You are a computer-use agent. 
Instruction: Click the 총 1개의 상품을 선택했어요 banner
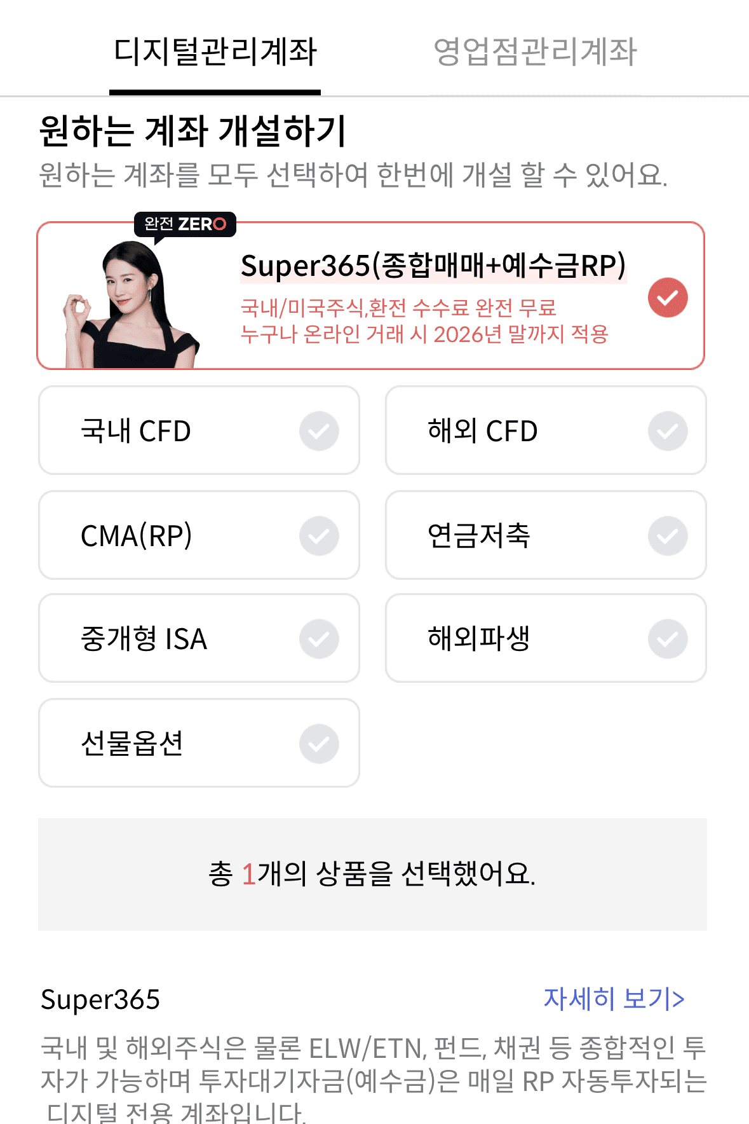click(372, 874)
